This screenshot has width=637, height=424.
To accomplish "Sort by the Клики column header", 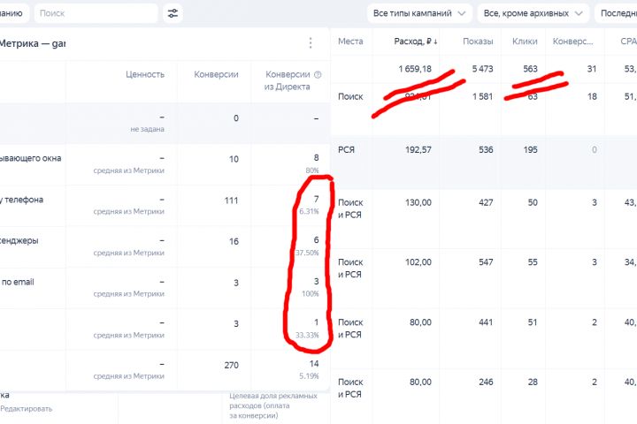I will pos(525,42).
